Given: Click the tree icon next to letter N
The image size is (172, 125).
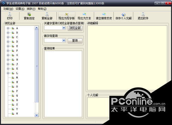Looking at the screenshot, I should pos(13,82).
